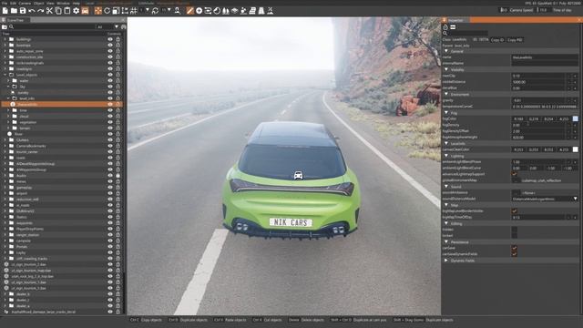Enable the hidden checkbox under Editing
The image size is (583, 328).
click(515, 230)
